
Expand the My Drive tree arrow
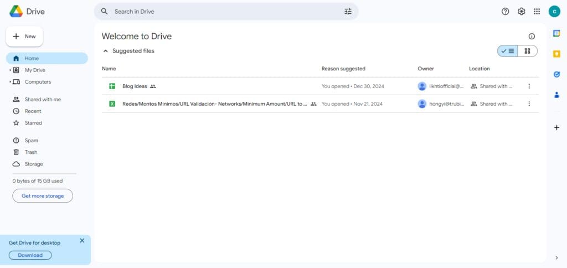coord(10,70)
